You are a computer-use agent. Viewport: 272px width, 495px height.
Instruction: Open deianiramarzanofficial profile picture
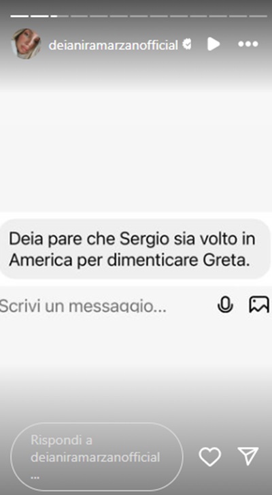[26, 44]
